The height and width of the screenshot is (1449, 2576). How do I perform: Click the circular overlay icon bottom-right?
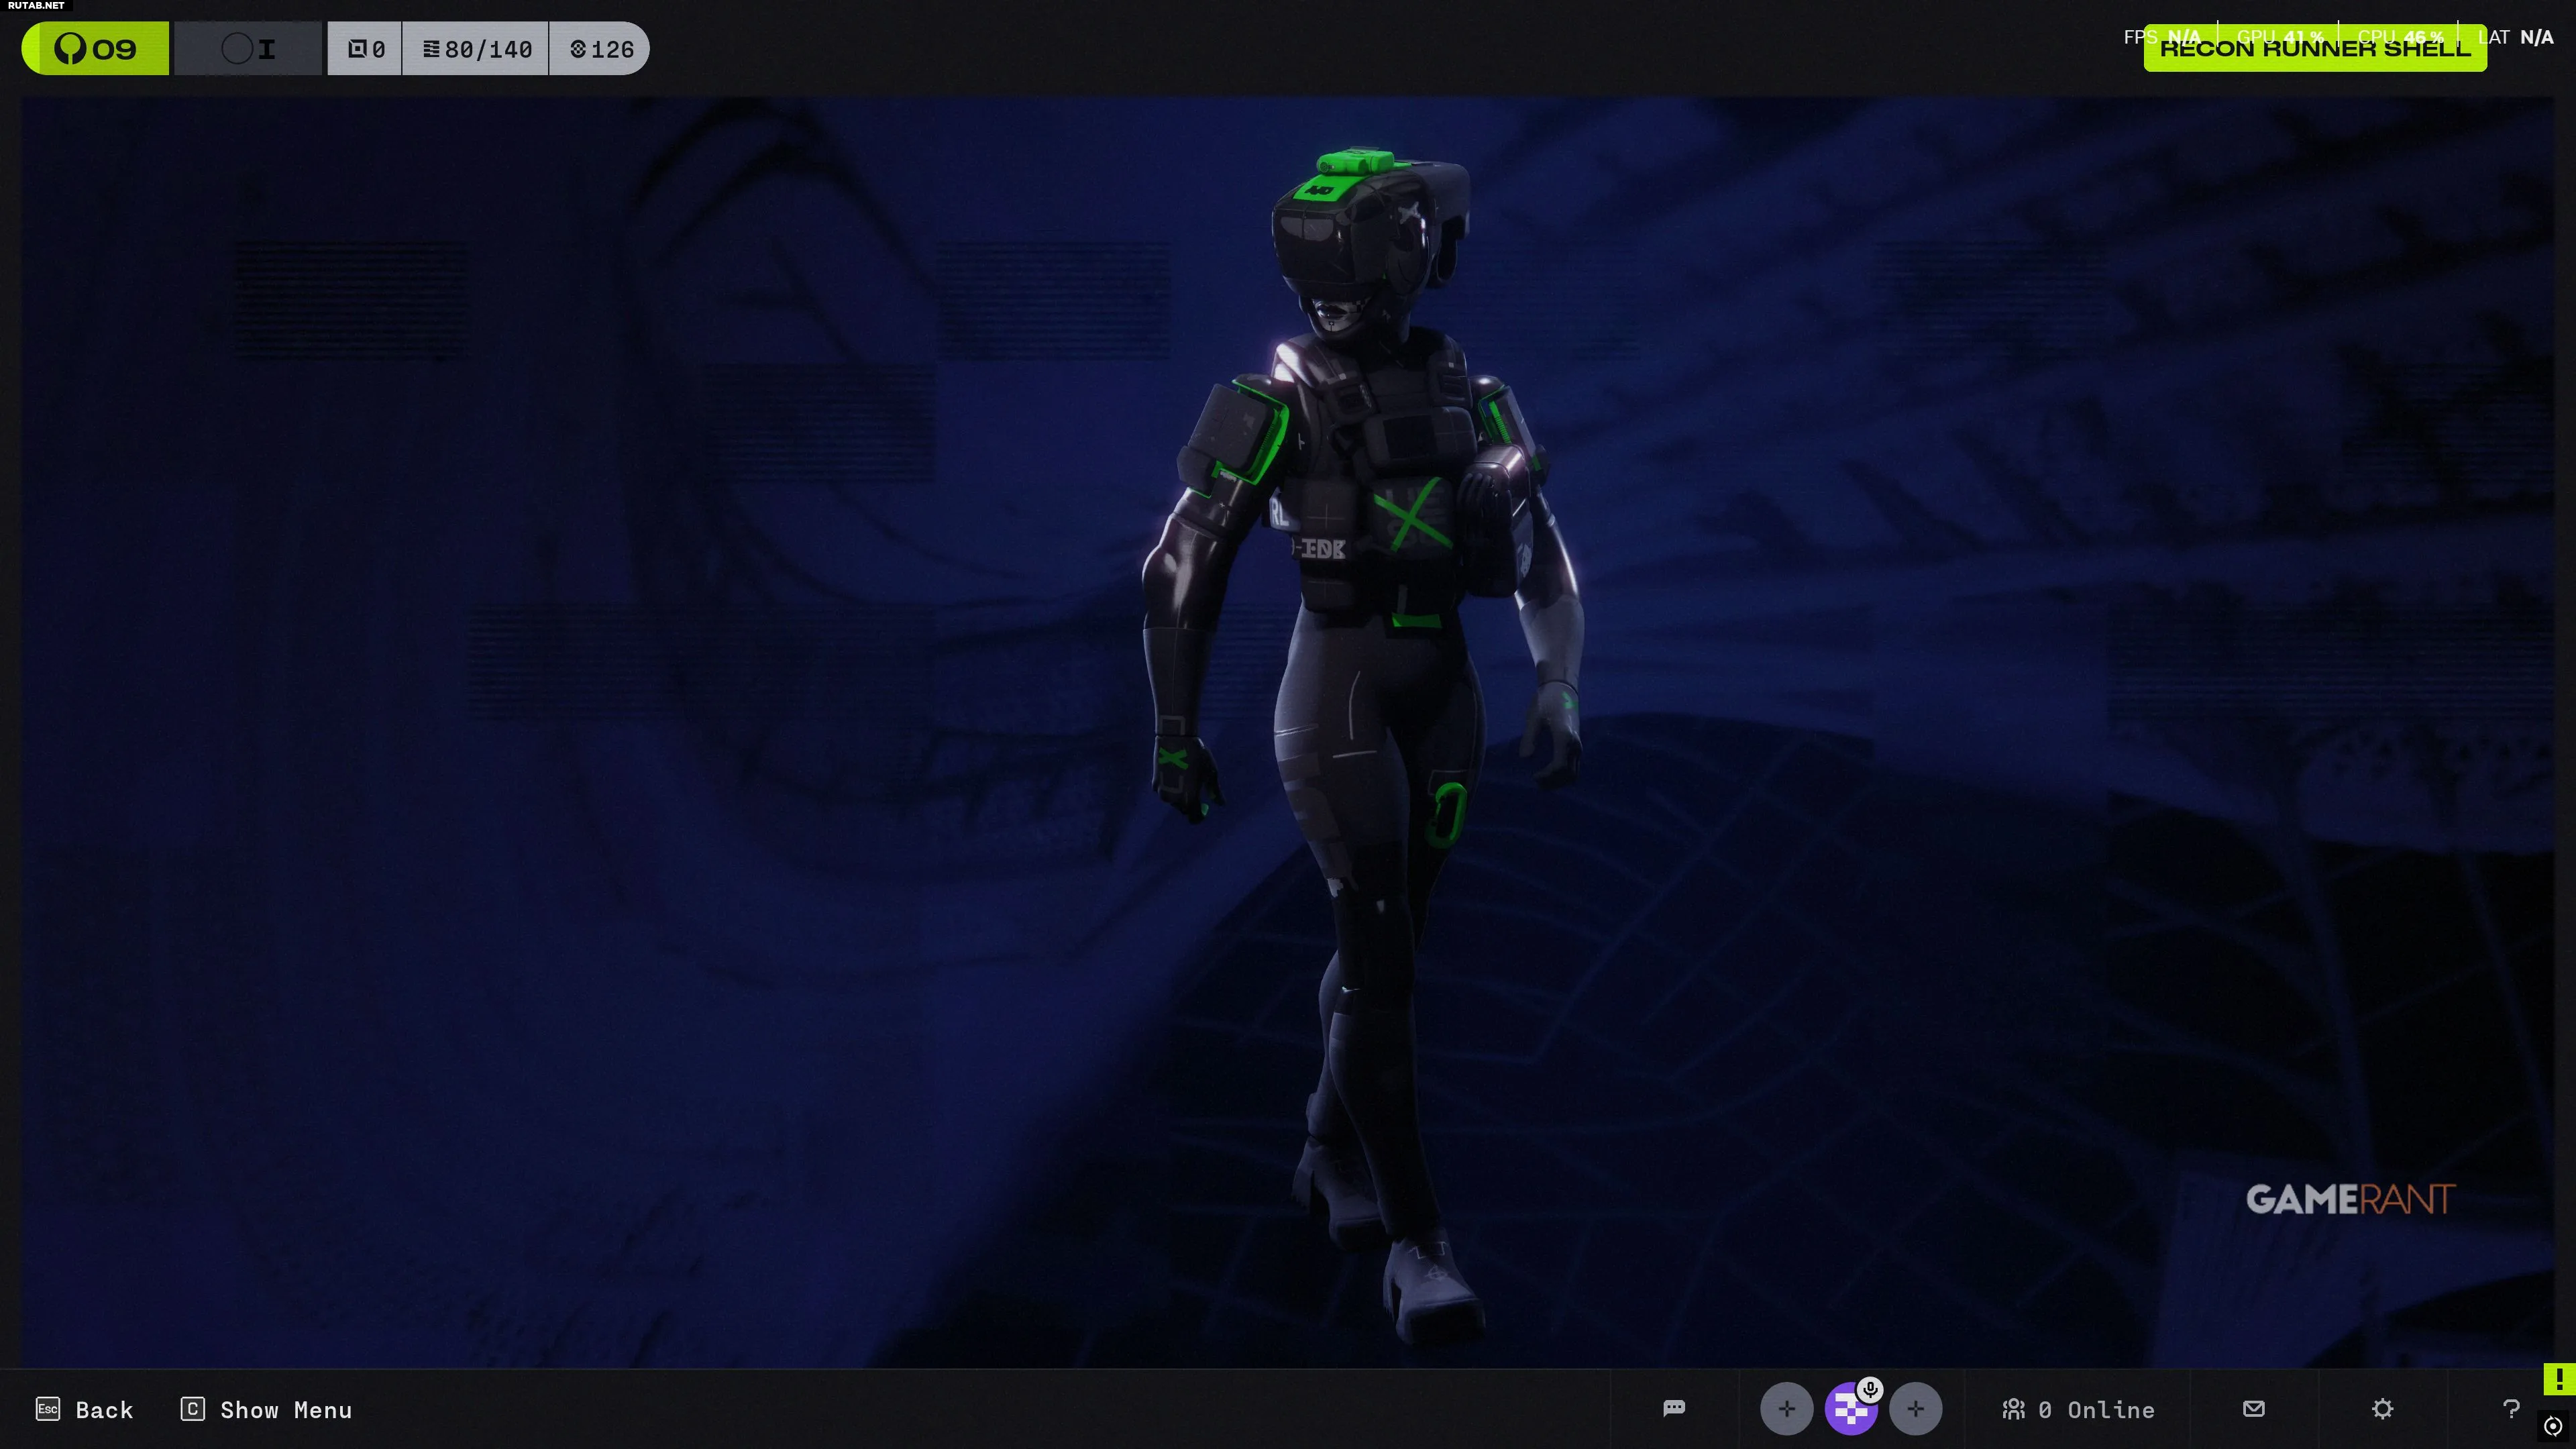[2553, 1426]
